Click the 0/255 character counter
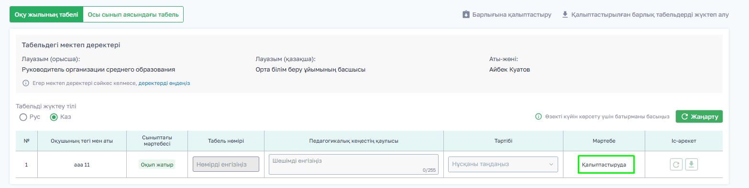Image resolution: width=749 pixels, height=188 pixels. (x=429, y=170)
